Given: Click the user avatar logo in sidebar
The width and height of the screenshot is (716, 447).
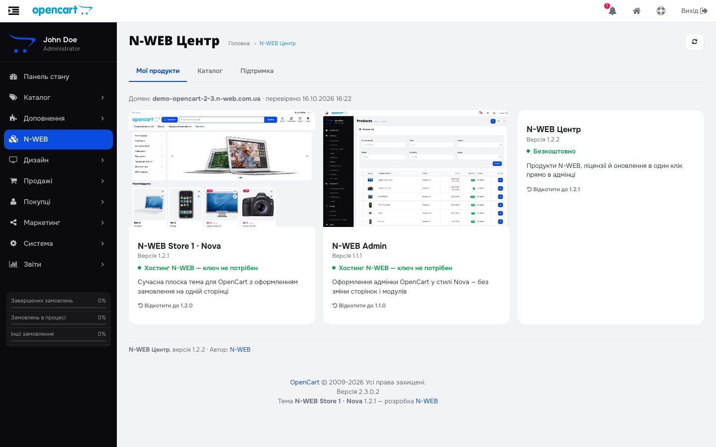Looking at the screenshot, I should pos(22,44).
